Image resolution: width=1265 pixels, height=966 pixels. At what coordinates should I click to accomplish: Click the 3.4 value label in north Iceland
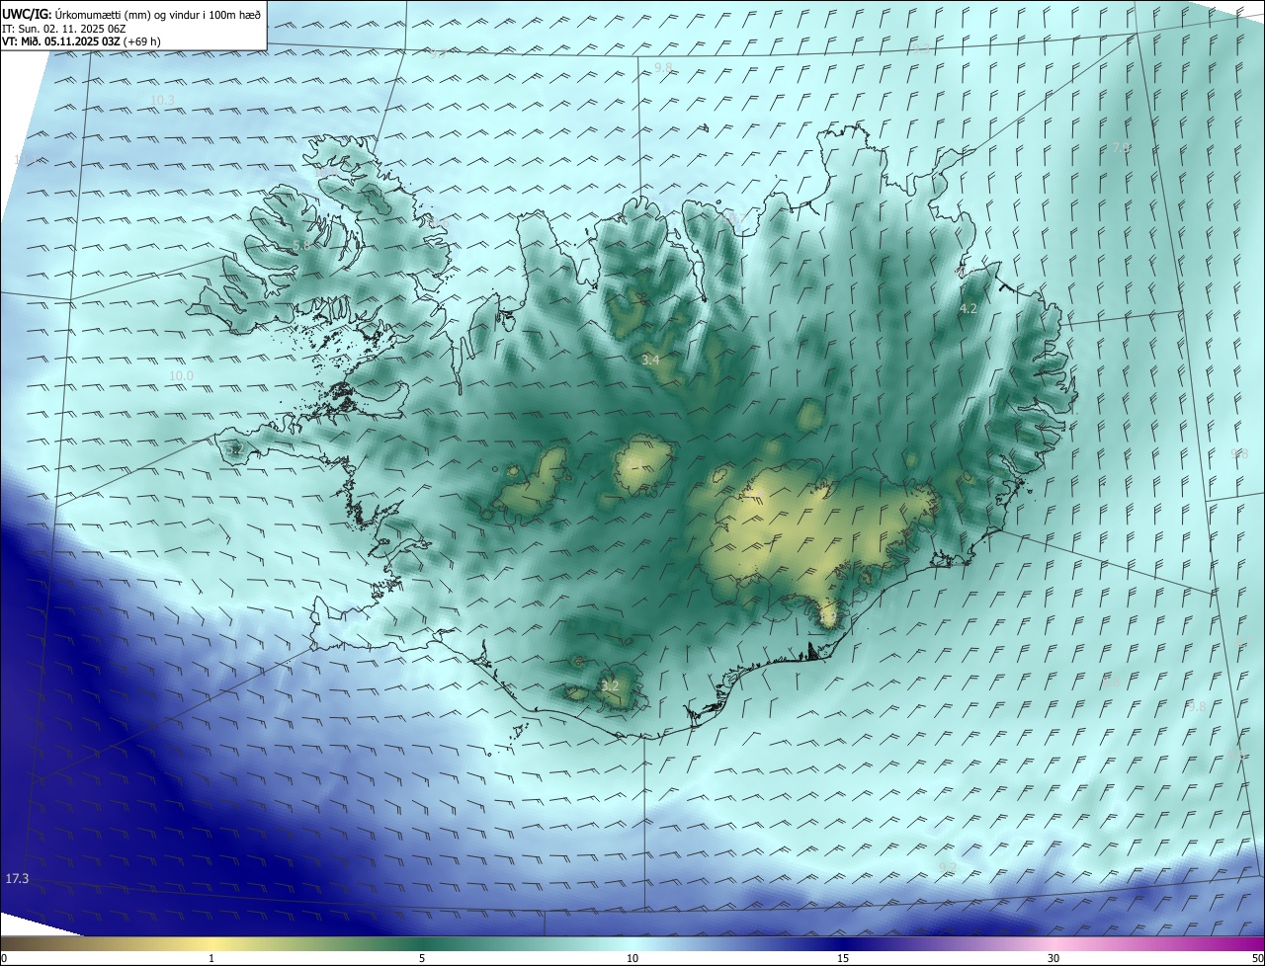[x=650, y=361]
